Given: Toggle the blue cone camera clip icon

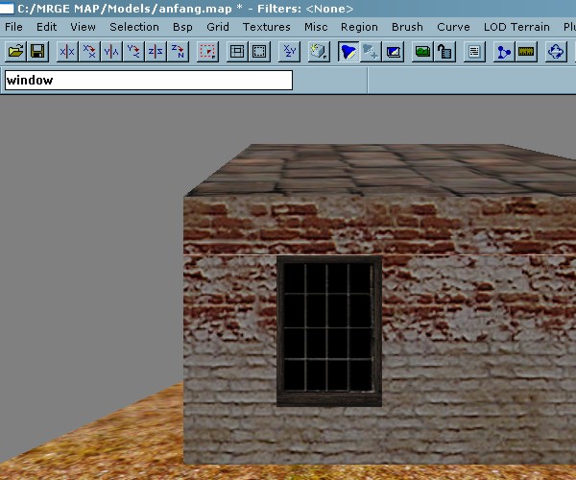Looking at the screenshot, I should tap(348, 52).
